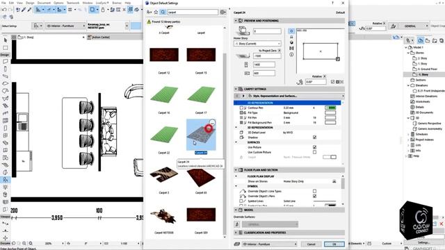Image resolution: width=445 pixels, height=250 pixels.
Task: Enable Override Object's Line Types checkbox
Action: click(314, 192)
